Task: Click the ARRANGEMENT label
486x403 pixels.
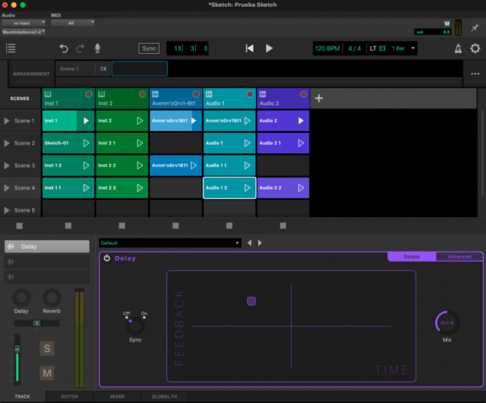Action: click(x=31, y=74)
